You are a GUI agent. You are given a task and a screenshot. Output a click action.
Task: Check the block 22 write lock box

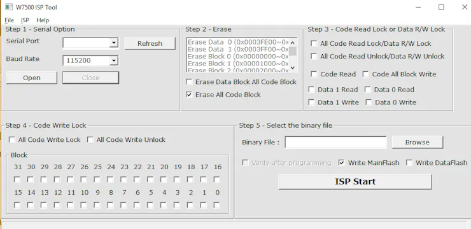tap(137, 179)
